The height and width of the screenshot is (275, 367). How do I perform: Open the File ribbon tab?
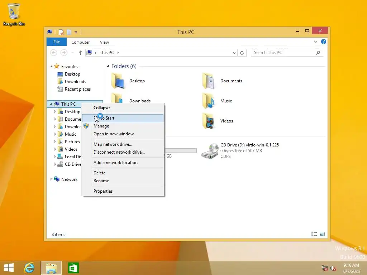(57, 42)
